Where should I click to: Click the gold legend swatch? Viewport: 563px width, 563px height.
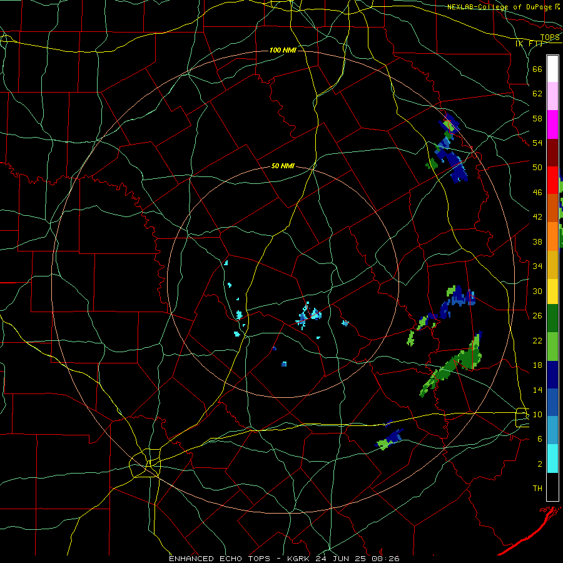point(552,265)
